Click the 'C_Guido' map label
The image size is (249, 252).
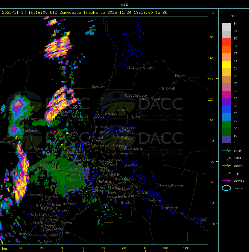37,149
